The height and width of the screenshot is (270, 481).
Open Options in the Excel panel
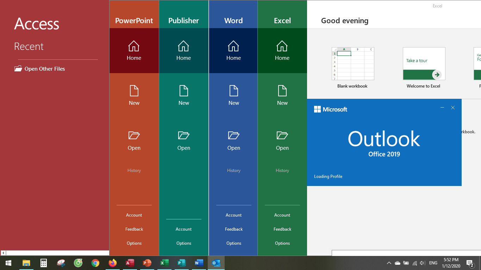click(282, 243)
